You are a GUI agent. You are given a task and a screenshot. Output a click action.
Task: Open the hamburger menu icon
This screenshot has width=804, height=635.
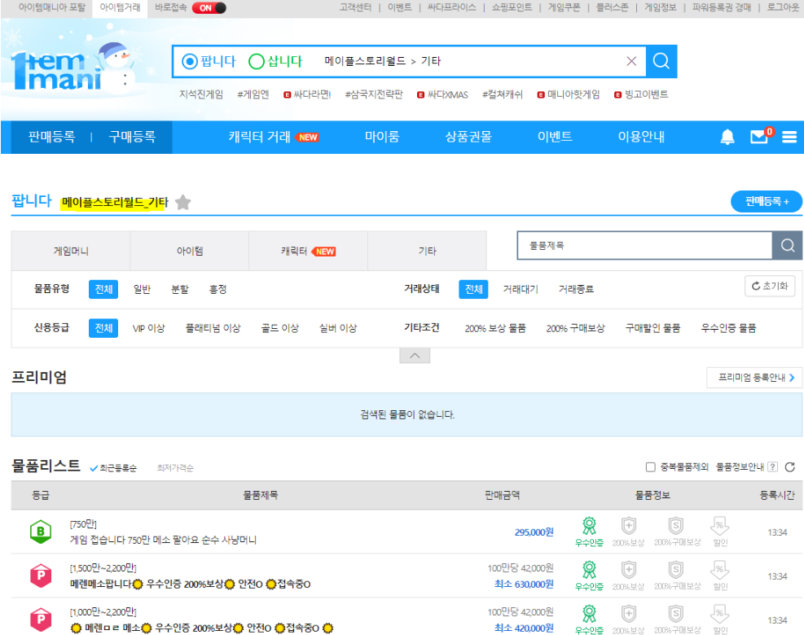pyautogui.click(x=789, y=137)
